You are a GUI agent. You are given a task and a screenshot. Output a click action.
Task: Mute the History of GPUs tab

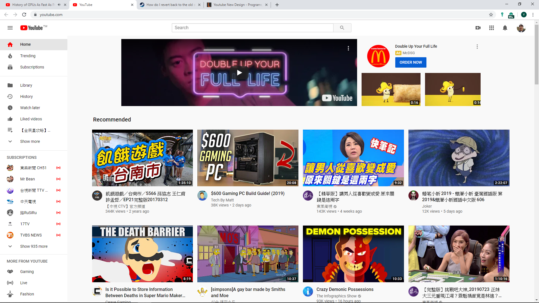click(x=59, y=5)
